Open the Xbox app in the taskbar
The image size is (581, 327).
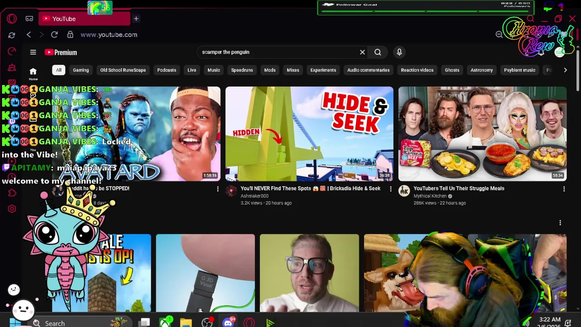point(166,323)
